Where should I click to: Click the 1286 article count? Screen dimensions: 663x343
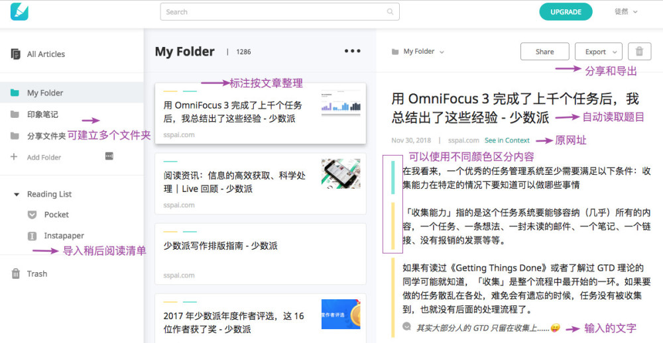pos(243,52)
